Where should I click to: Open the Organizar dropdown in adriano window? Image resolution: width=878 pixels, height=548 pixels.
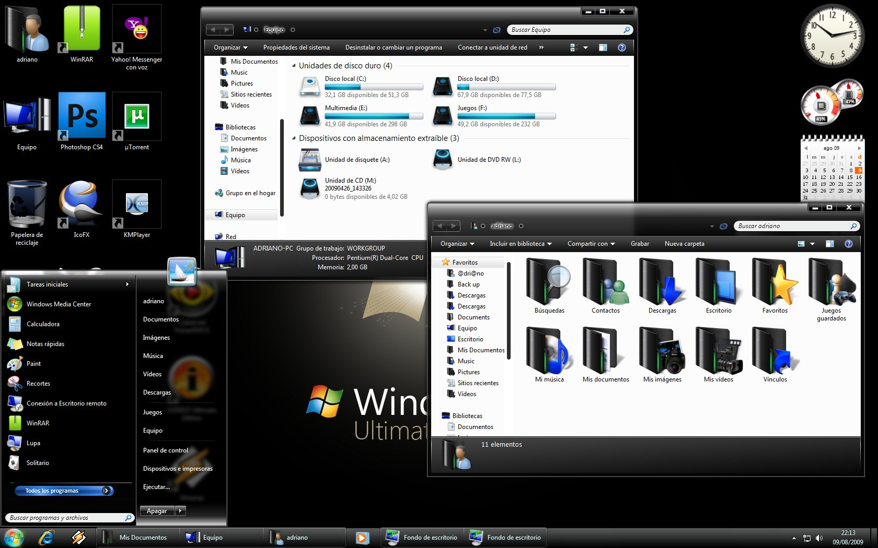point(457,244)
